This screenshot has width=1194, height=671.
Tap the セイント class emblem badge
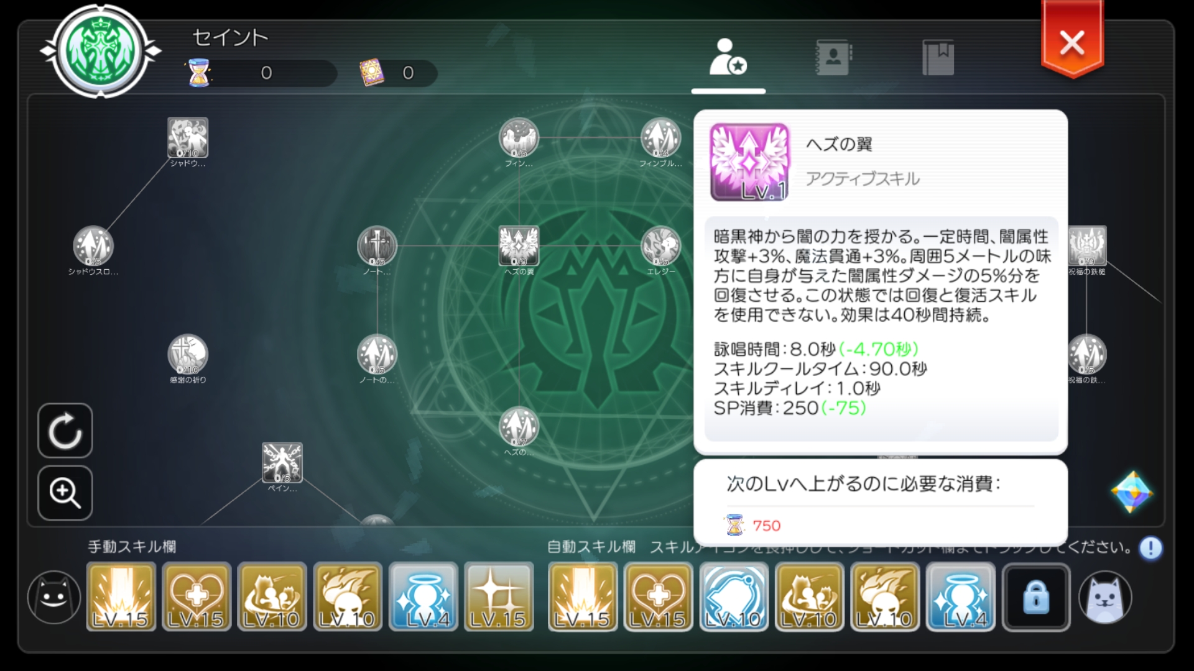101,51
